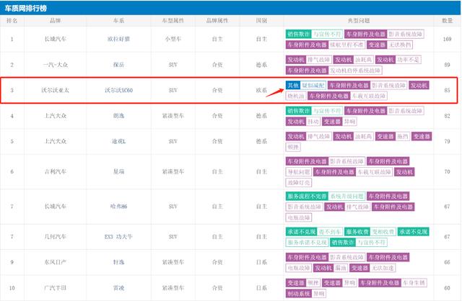
Task: Click the quantity 169 cell
Action: click(447, 39)
